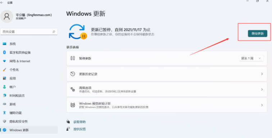Image resolution: width=272 pixels, height=138 pixels.
Task: Click the 获取帮助 link
Action: (x=80, y=122)
